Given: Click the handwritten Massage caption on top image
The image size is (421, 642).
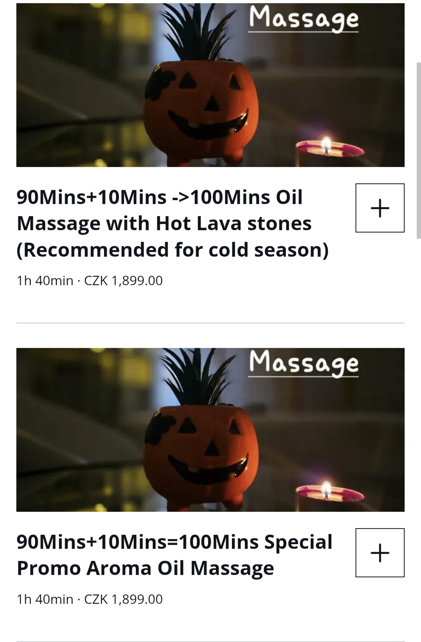Looking at the screenshot, I should [x=304, y=19].
